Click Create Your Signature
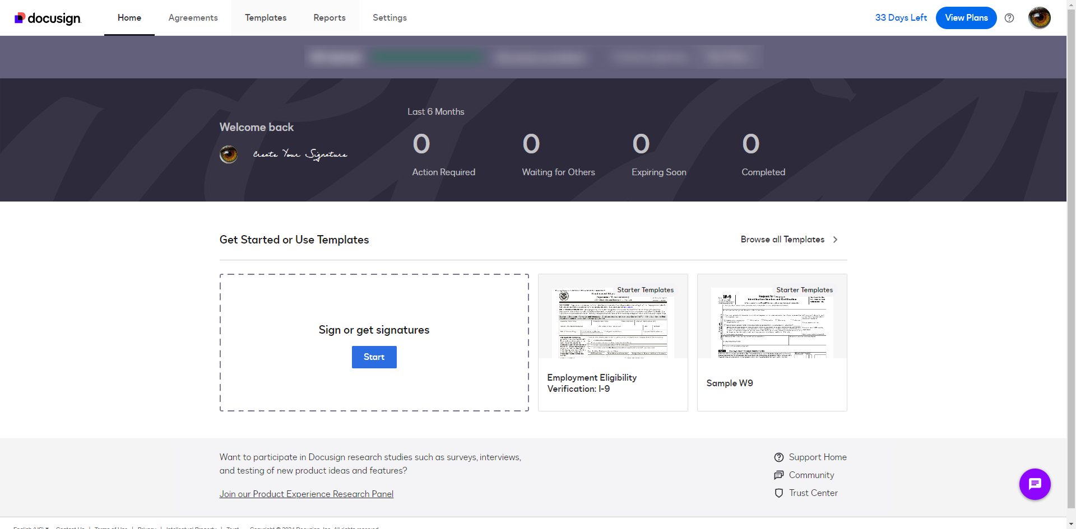 tap(300, 154)
